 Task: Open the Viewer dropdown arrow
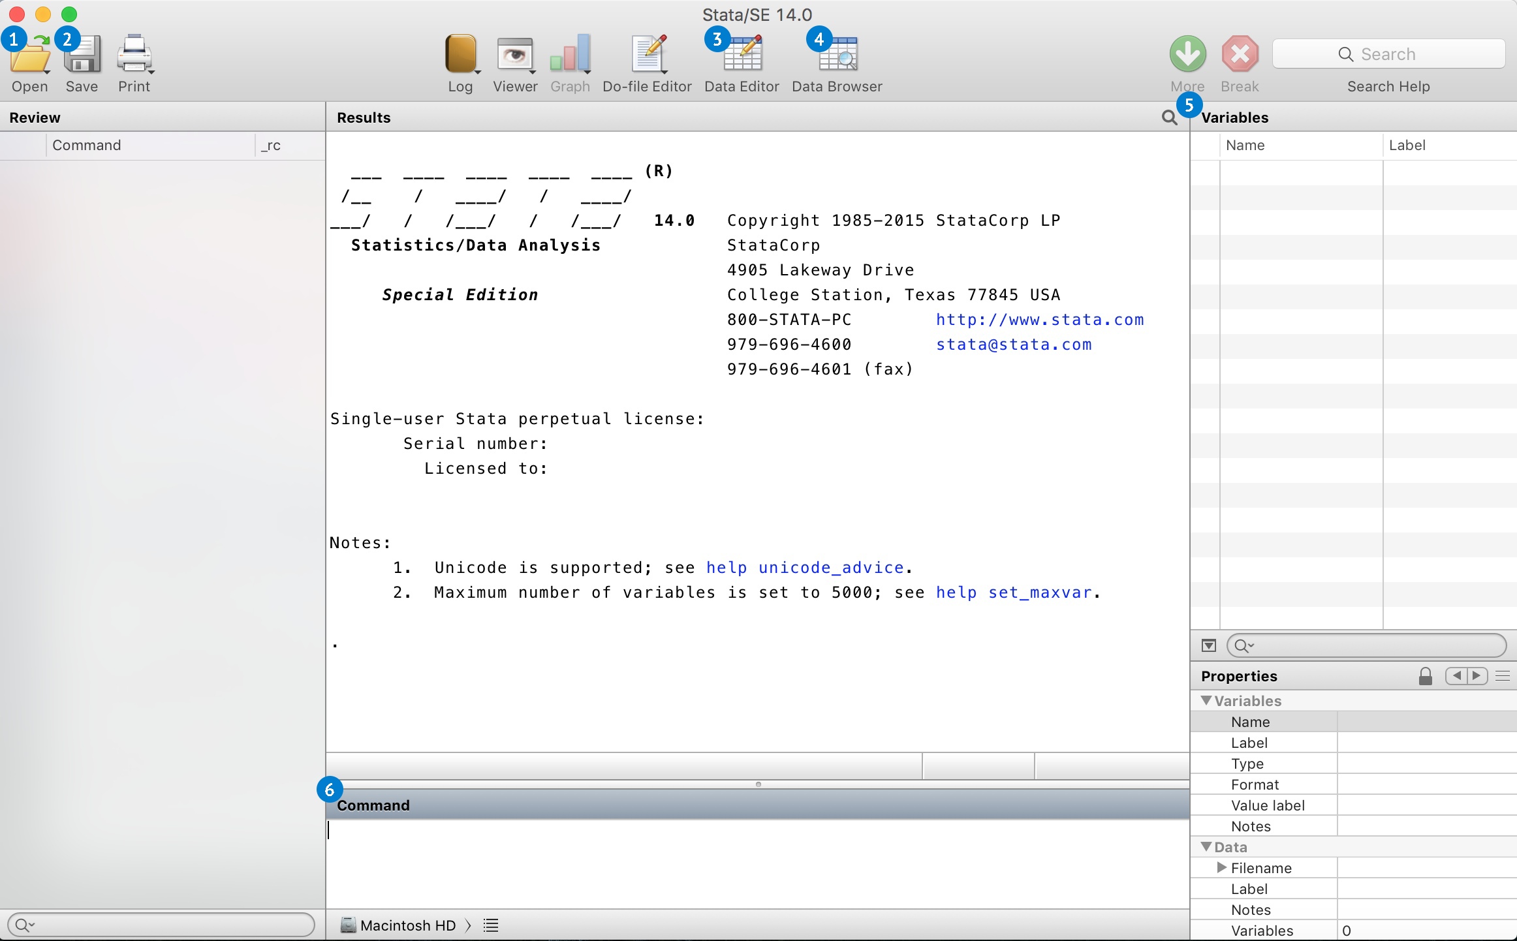(x=533, y=71)
